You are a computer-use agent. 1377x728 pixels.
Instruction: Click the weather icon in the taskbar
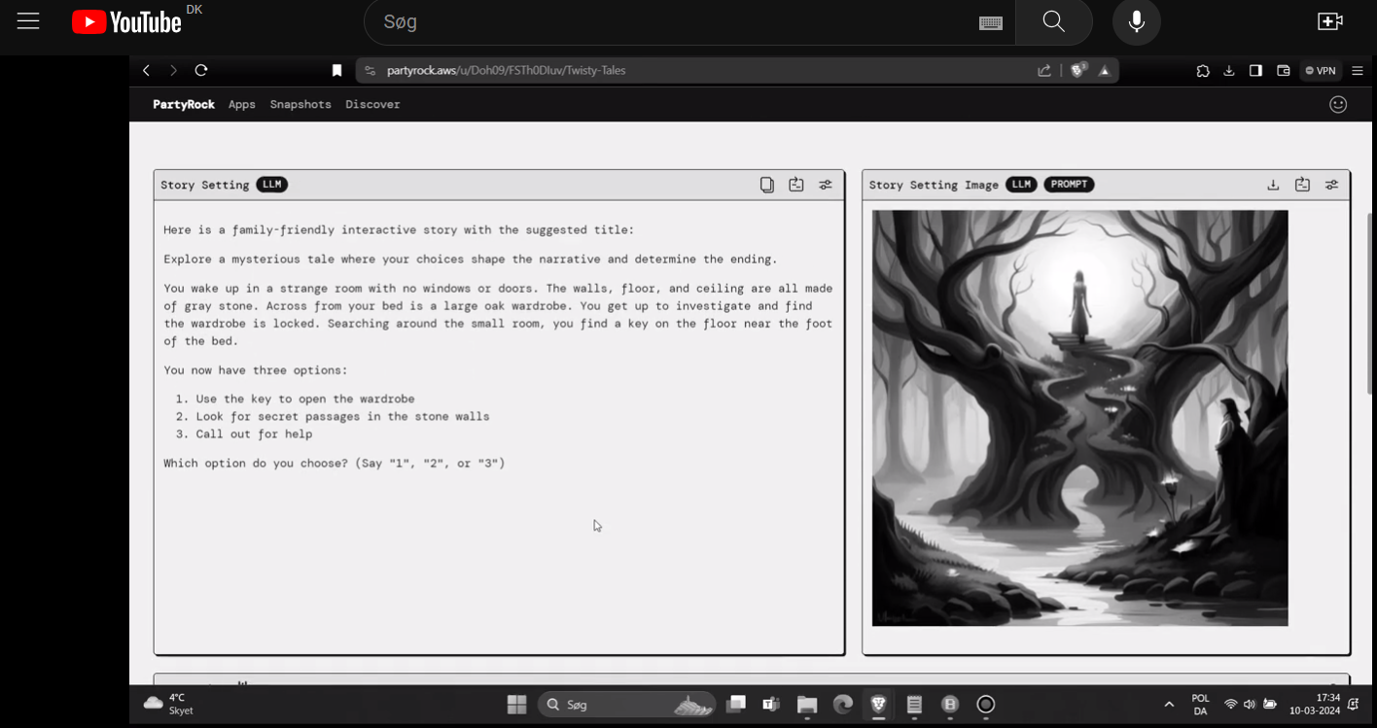[x=154, y=704]
